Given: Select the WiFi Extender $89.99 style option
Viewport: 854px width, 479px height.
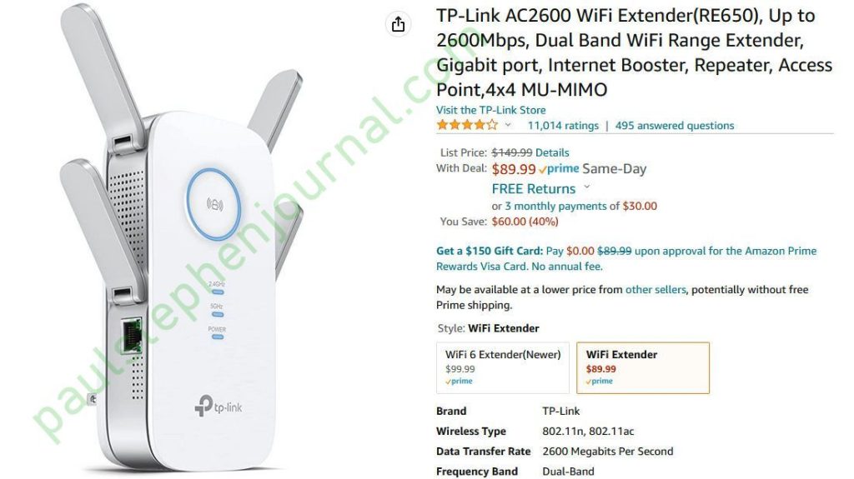Looking at the screenshot, I should tap(643, 367).
